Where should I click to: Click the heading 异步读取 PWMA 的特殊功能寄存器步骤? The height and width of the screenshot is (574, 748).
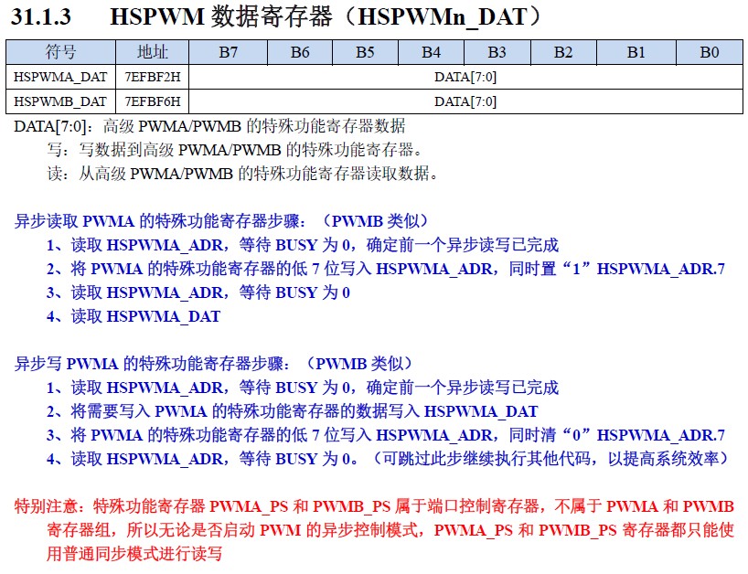point(221,221)
